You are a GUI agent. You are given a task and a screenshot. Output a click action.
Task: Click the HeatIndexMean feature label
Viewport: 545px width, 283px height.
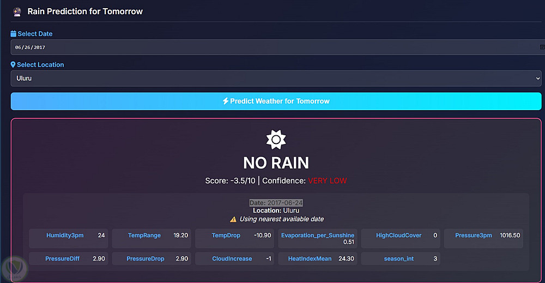(x=310, y=258)
